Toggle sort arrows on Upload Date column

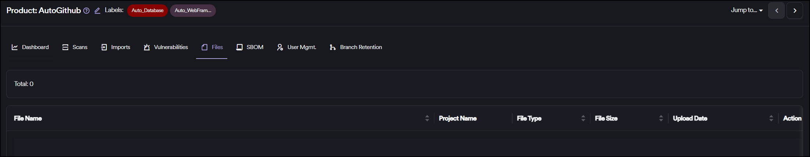(x=771, y=118)
